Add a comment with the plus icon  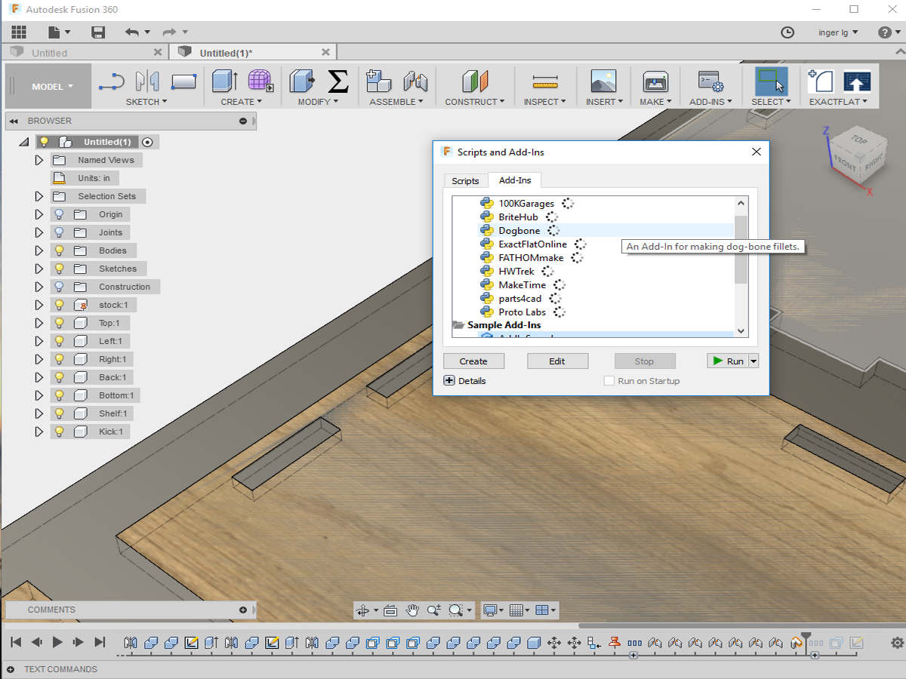pyautogui.click(x=243, y=610)
